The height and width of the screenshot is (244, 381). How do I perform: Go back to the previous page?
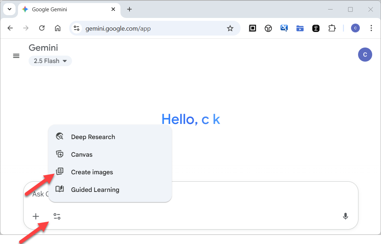[10, 28]
